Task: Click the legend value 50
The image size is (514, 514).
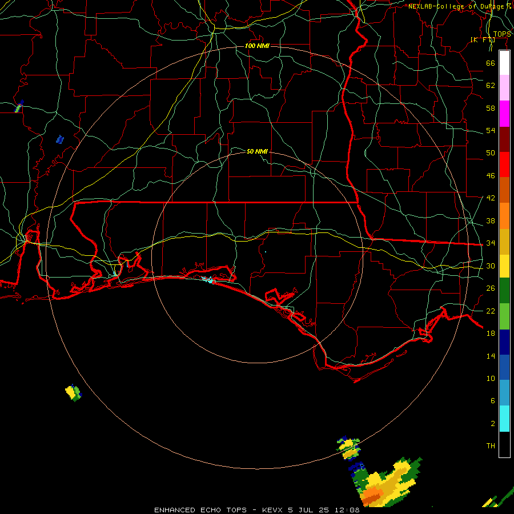Action: [491, 153]
